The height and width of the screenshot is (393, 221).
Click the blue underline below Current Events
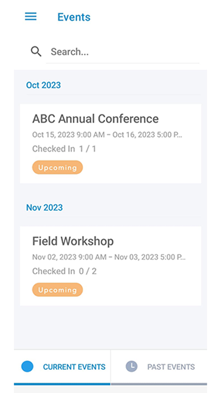(62, 384)
